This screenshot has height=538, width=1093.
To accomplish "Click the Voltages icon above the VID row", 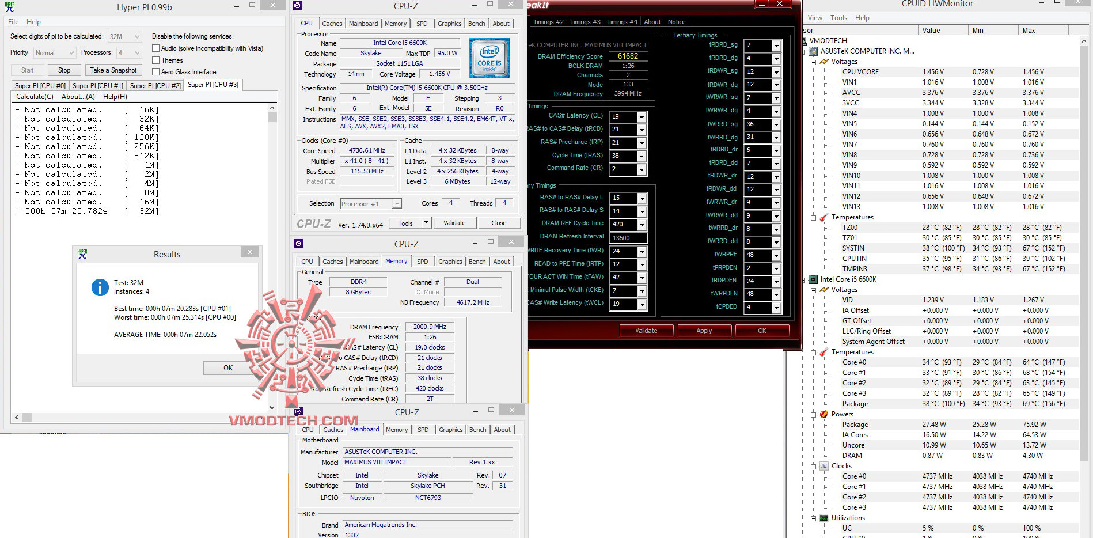I will (x=823, y=290).
